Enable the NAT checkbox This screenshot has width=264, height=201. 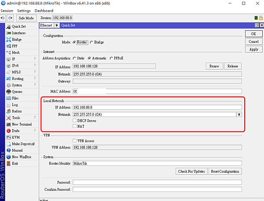[75, 126]
